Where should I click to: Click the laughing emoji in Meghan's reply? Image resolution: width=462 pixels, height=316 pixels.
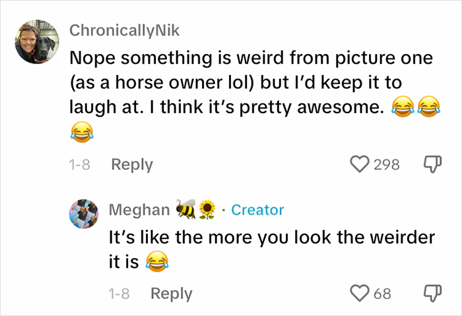(x=156, y=262)
